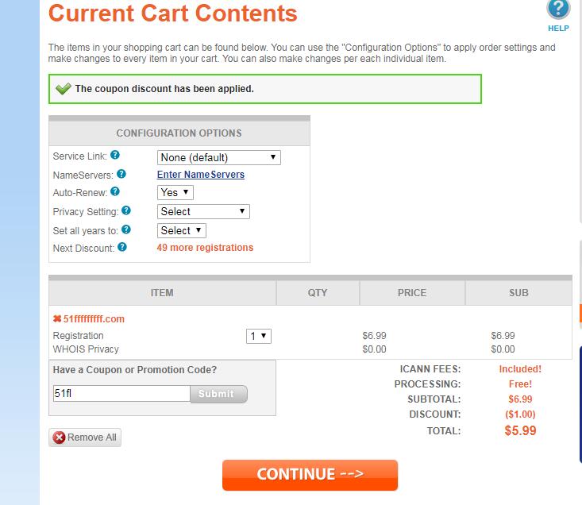This screenshot has height=505, width=582.
Task: Click the coupon code input field
Action: tap(121, 394)
